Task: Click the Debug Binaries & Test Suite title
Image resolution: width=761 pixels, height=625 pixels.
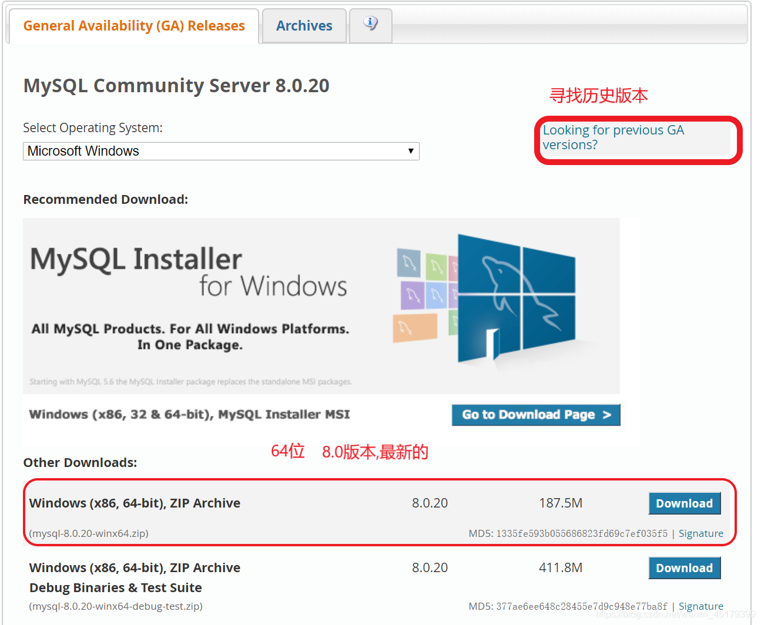Action: tap(116, 588)
